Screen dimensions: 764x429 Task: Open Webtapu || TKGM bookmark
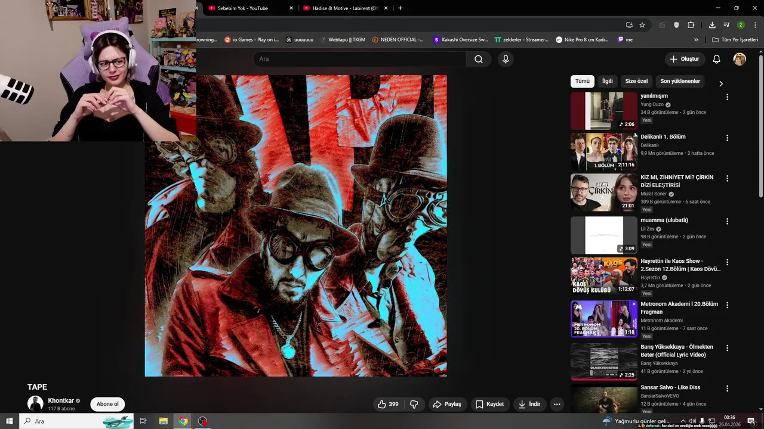point(342,40)
